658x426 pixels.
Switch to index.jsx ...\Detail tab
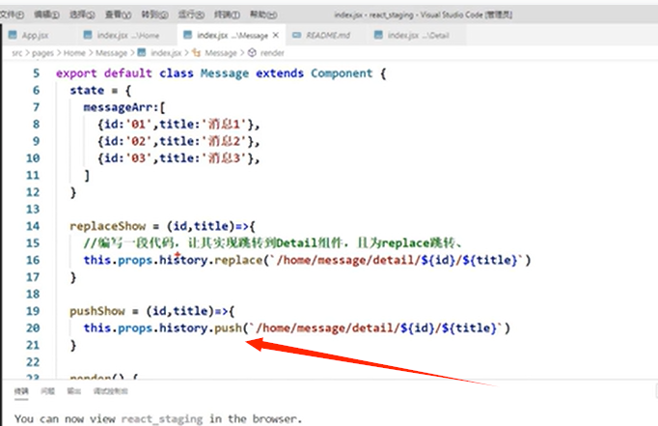pyautogui.click(x=418, y=36)
